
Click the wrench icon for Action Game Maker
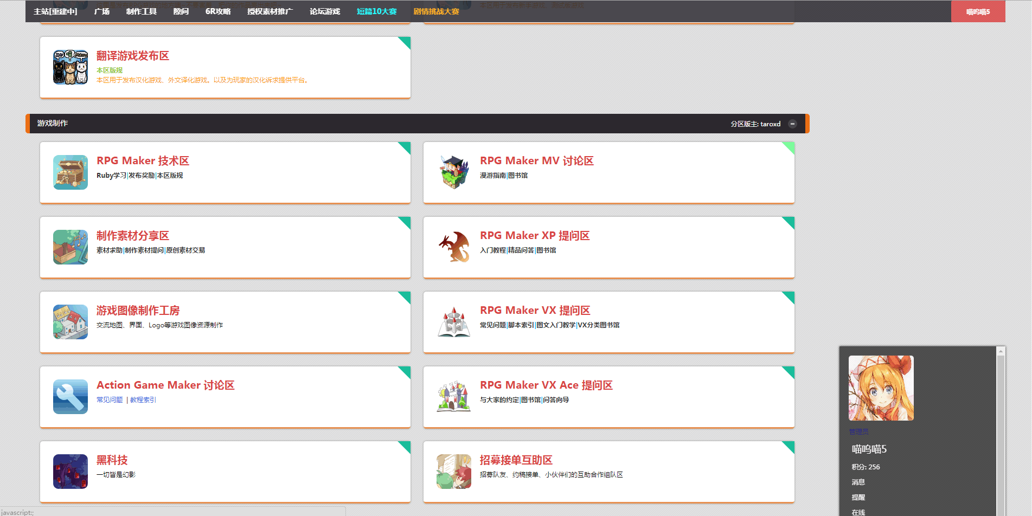(x=70, y=397)
